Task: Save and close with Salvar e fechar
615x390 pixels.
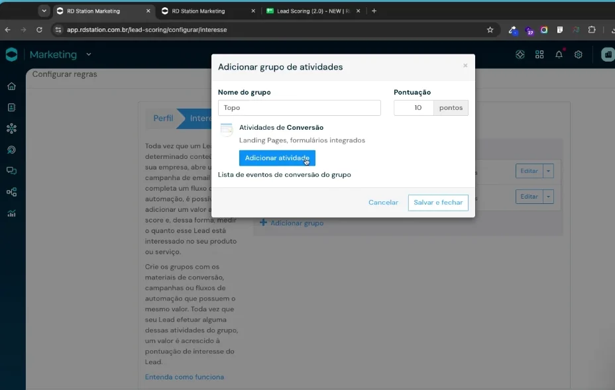Action: [x=438, y=203]
